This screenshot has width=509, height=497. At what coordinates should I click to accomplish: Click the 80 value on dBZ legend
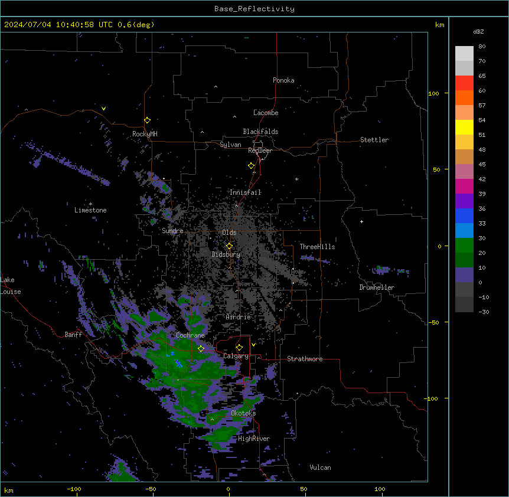(482, 47)
